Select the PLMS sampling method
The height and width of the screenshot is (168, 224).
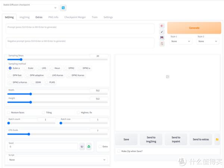click(x=50, y=82)
